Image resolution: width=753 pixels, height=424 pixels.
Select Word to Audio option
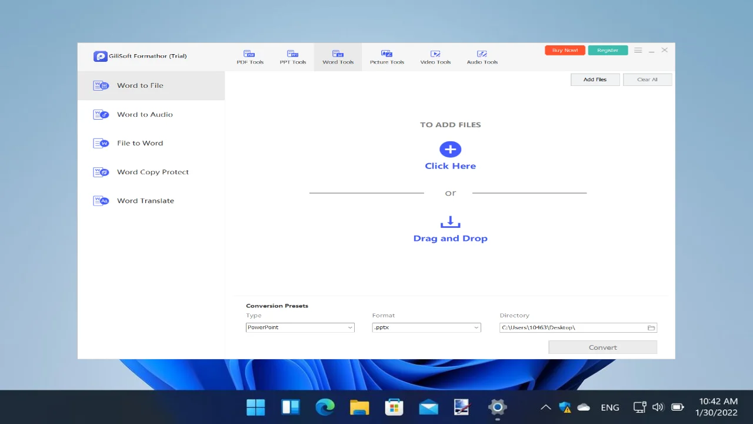151,114
